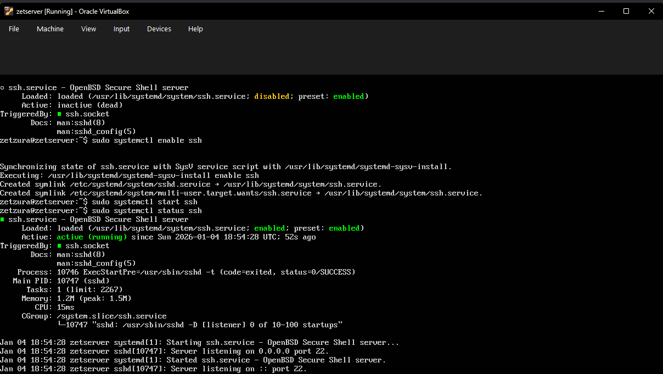Maximize the zetserver VirtualBox window

pyautogui.click(x=626, y=10)
